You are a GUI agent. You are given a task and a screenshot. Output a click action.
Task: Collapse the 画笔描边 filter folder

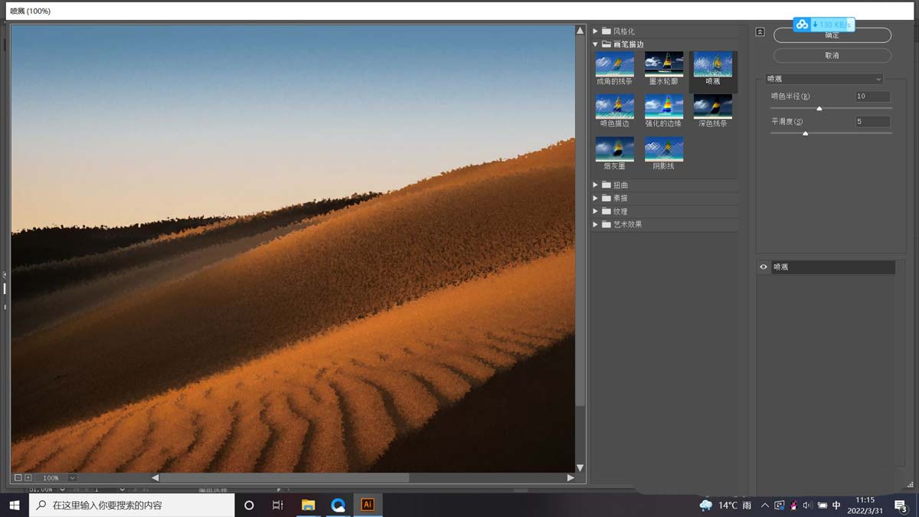coord(596,44)
